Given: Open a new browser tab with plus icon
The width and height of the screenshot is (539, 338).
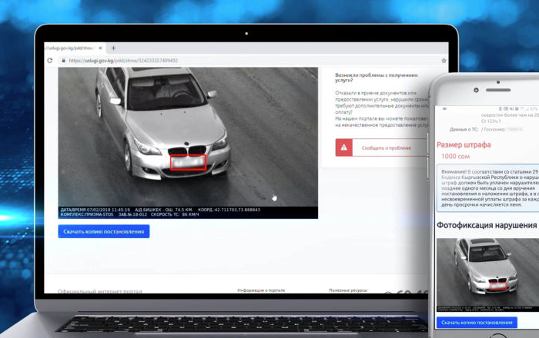Looking at the screenshot, I should [113, 48].
